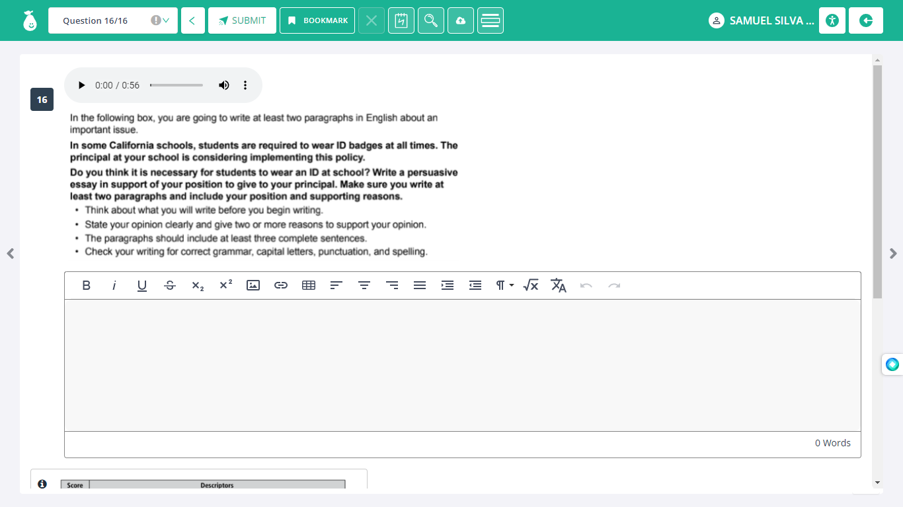Submit the test

coord(242,20)
